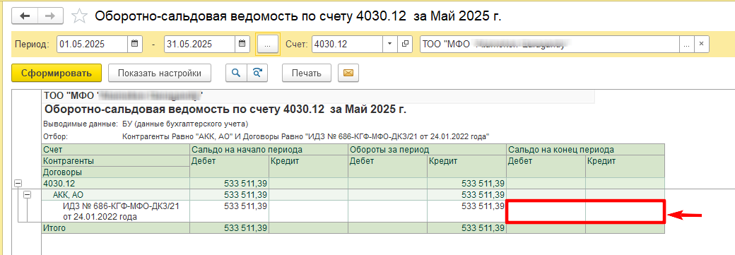Screen dimensions: 735x255
Task: Choose organization using its ellipsis button
Action: (686, 45)
